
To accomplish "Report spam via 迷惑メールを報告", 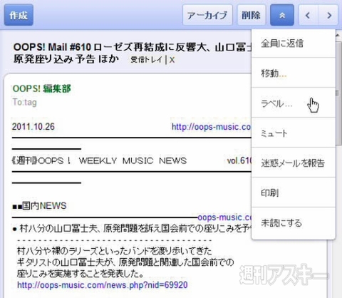I will [293, 163].
